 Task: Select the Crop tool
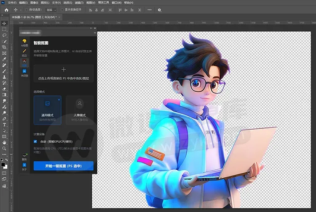click(x=4, y=47)
